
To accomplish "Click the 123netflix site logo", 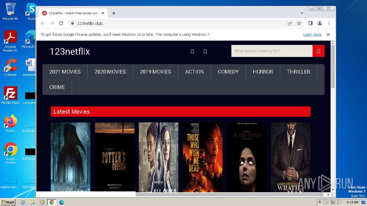I will [x=70, y=51].
